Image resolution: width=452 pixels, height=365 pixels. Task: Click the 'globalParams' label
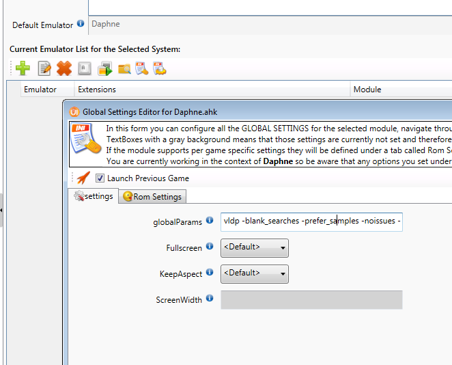click(178, 222)
